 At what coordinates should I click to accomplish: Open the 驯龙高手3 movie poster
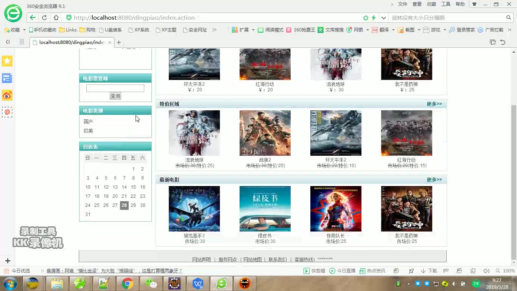click(x=194, y=209)
